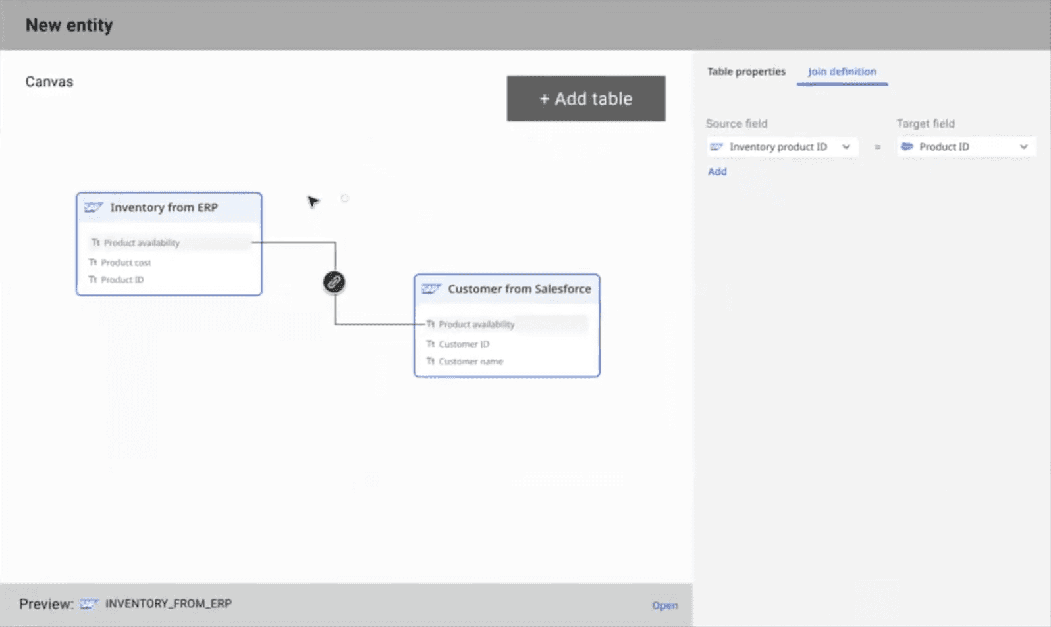The width and height of the screenshot is (1051, 627).
Task: Switch to the Table properties tab
Action: 746,71
